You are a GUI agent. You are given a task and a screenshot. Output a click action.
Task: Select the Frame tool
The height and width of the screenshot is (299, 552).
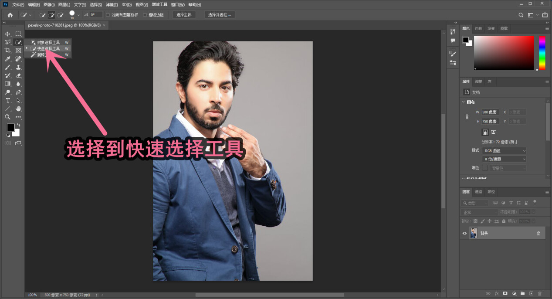pyautogui.click(x=18, y=51)
